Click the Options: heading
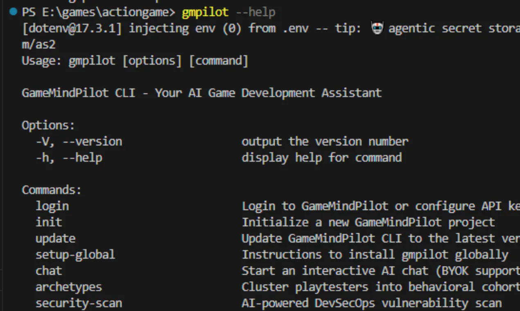The width and height of the screenshot is (520, 311). [x=48, y=125]
